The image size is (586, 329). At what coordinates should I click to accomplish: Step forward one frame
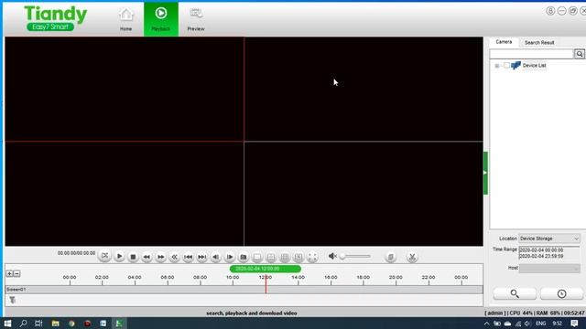click(230, 257)
